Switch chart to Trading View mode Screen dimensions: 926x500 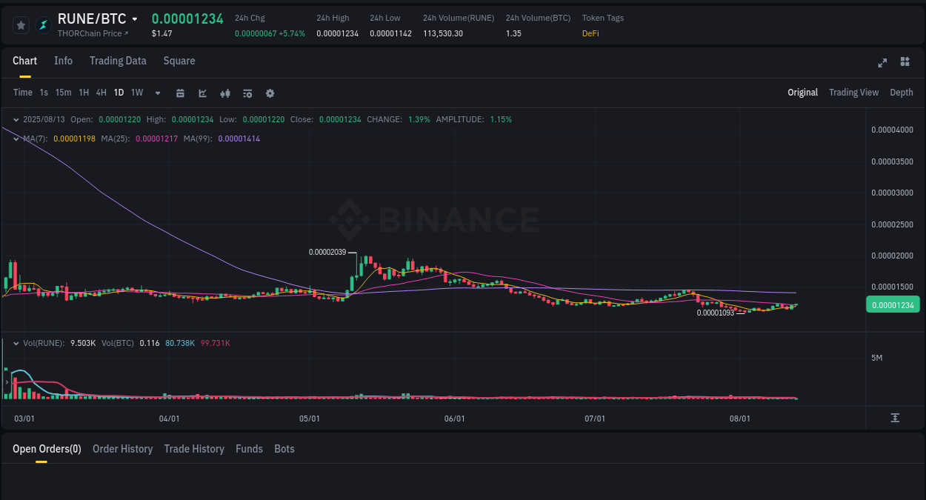853,93
